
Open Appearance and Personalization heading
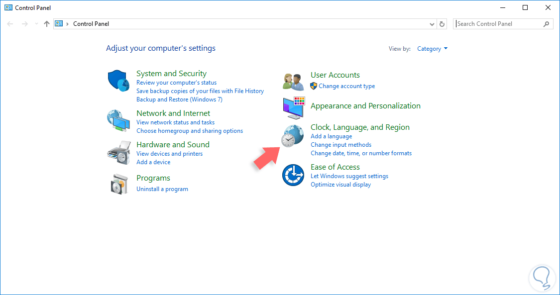point(365,106)
